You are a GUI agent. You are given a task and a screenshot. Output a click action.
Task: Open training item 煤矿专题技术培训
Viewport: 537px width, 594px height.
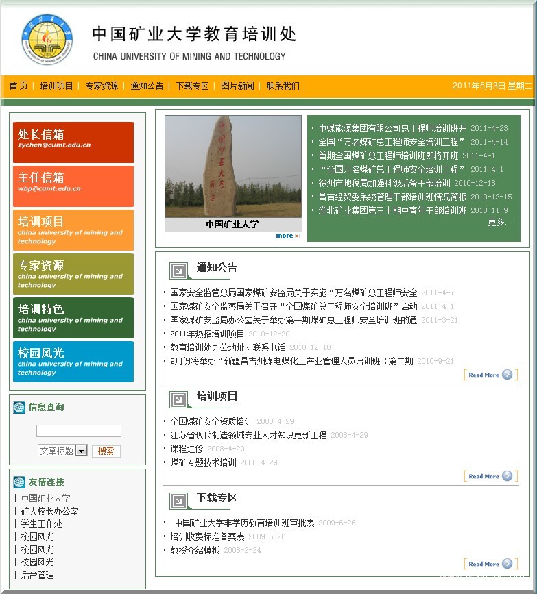pos(203,462)
